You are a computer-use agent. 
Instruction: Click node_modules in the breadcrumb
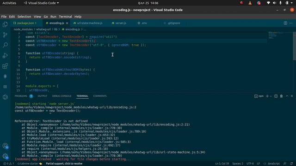23,30
